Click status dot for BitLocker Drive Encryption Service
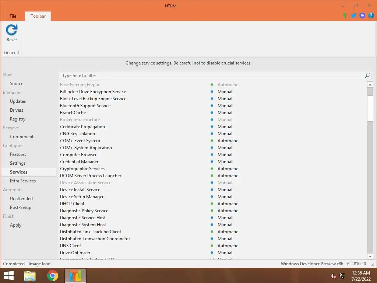The height and width of the screenshot is (283, 377). pos(212,92)
